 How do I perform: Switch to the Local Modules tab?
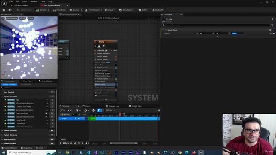point(46,81)
